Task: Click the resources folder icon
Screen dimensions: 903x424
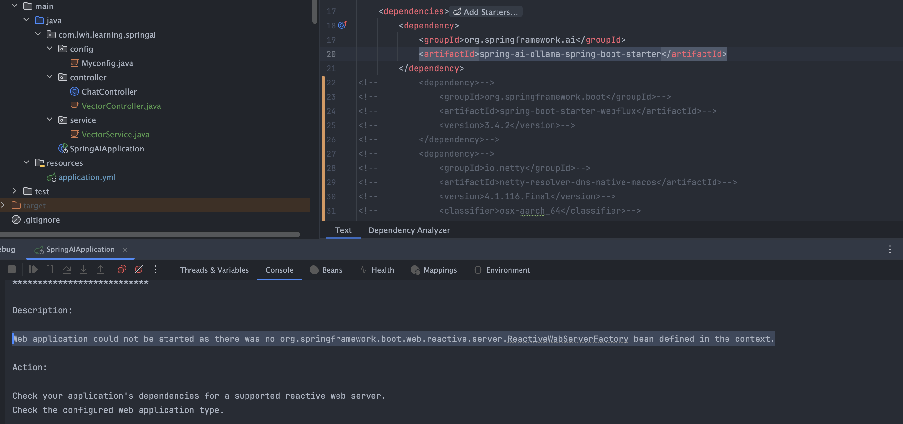Action: click(40, 162)
